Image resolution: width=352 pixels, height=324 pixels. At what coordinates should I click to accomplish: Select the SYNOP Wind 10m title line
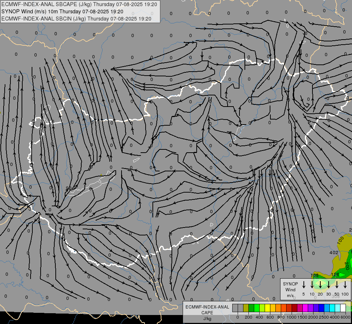tap(62, 12)
